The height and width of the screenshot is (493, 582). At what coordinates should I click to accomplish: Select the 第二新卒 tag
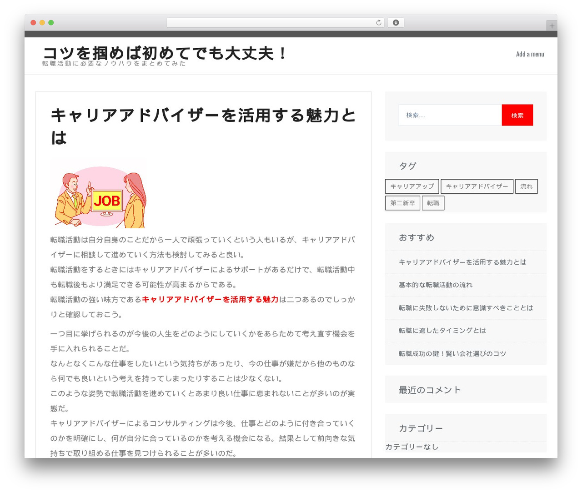(402, 203)
